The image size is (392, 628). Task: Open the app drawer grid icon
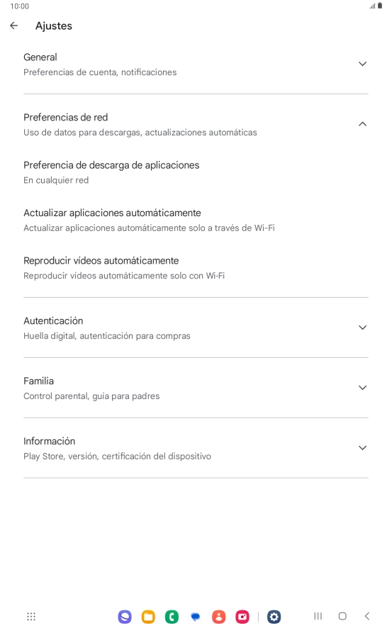[31, 617]
